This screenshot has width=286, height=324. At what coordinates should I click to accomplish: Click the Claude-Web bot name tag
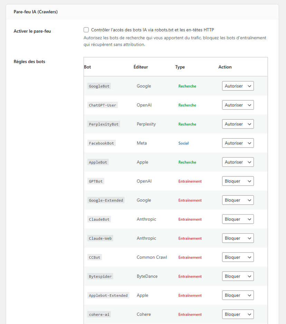tap(100, 238)
